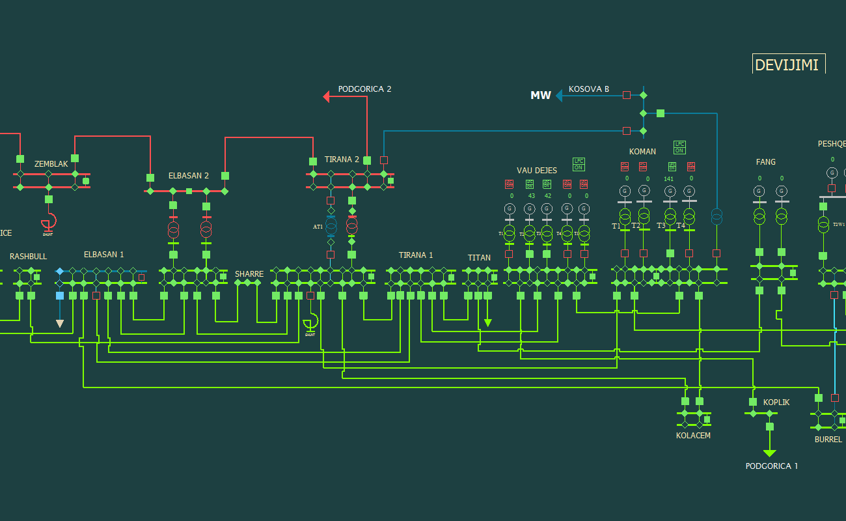Click the KOSOVA B blue line arrow
The width and height of the screenshot is (846, 521).
tap(559, 96)
